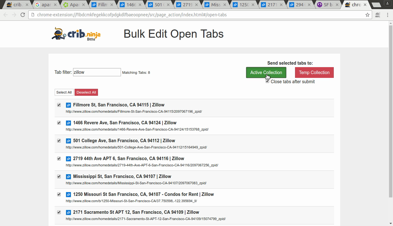Viewport: 393px width, 226px height.
Task: Click the Deselect All button
Action: point(86,92)
